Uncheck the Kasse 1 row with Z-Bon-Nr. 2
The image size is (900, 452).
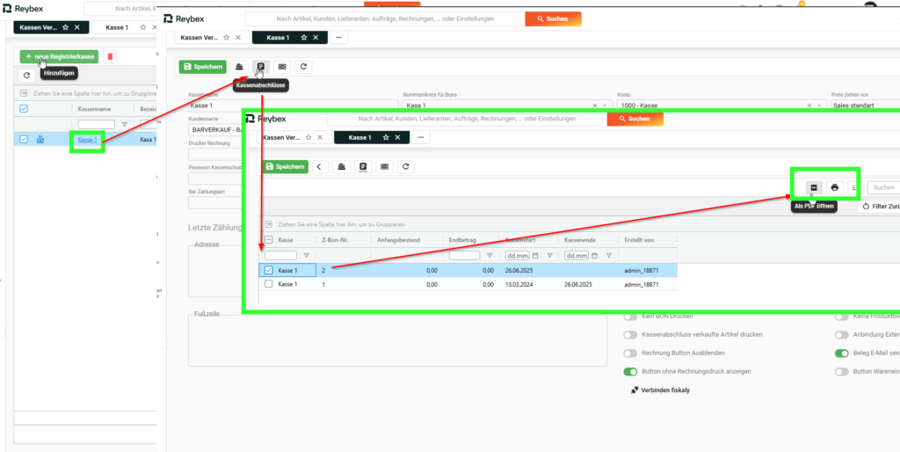(x=269, y=269)
